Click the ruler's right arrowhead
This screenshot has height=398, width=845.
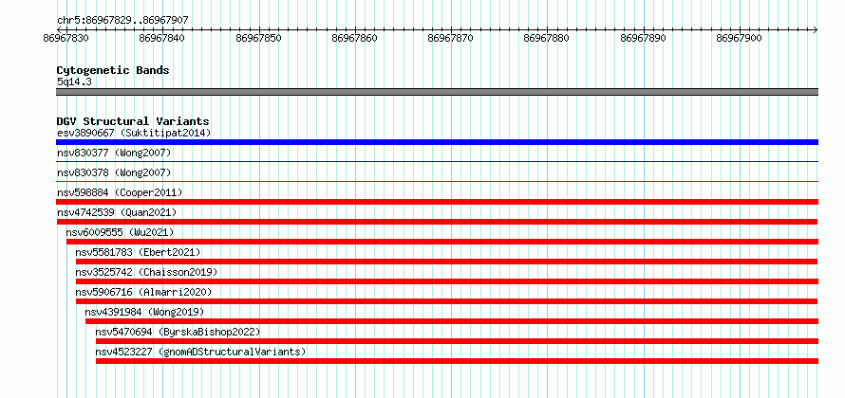click(x=816, y=29)
